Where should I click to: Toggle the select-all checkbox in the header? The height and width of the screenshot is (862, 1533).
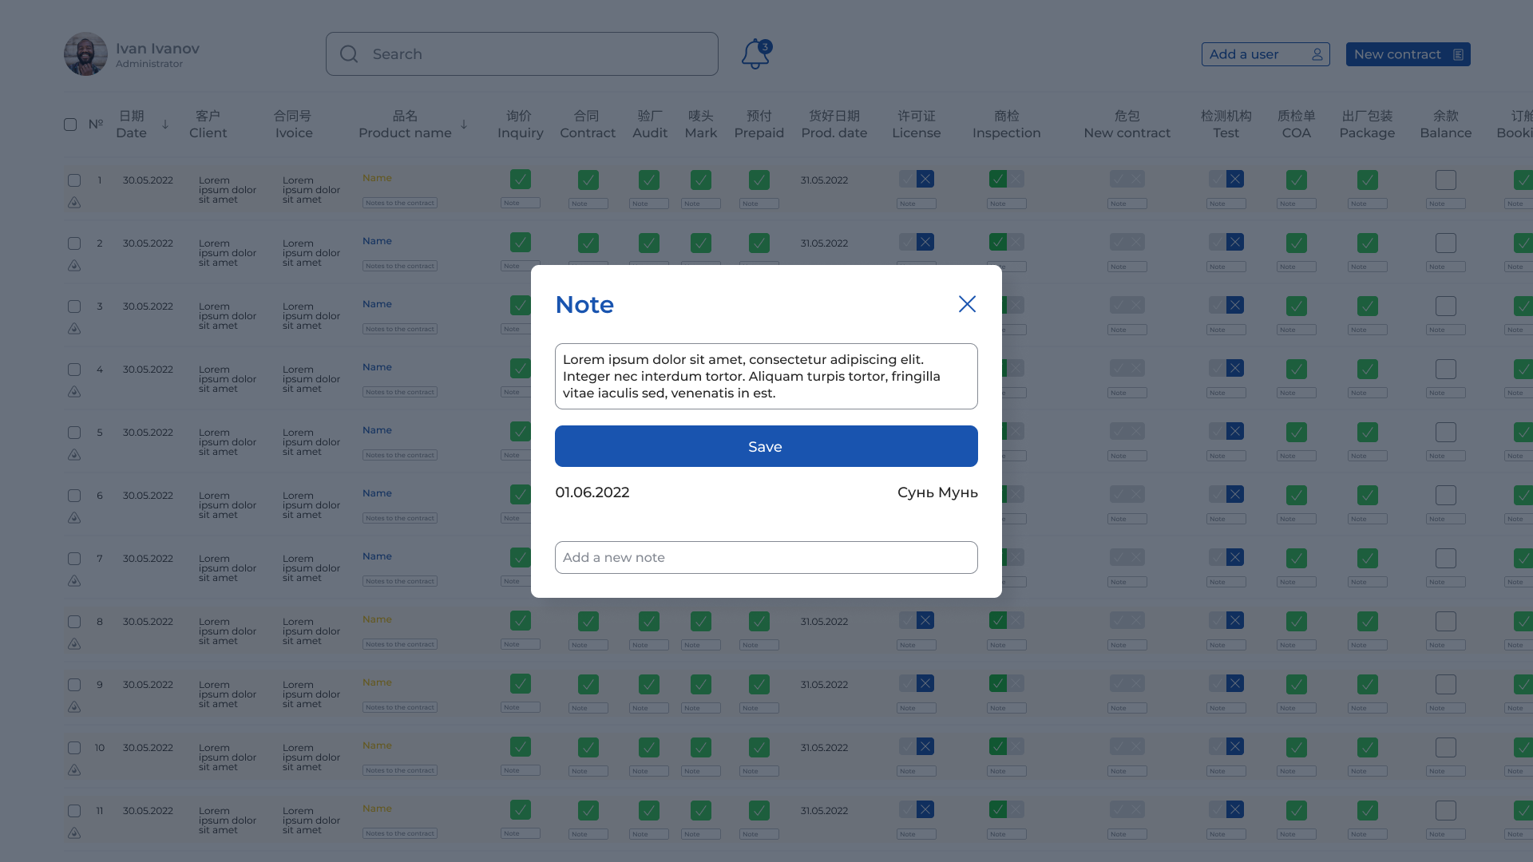(70, 125)
